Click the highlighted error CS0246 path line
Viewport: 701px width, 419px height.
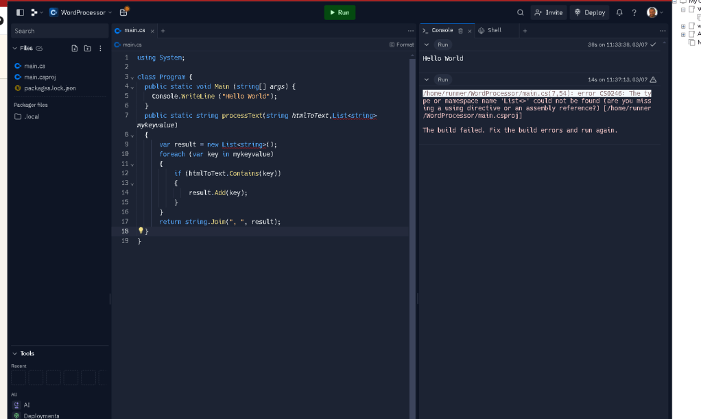point(537,93)
